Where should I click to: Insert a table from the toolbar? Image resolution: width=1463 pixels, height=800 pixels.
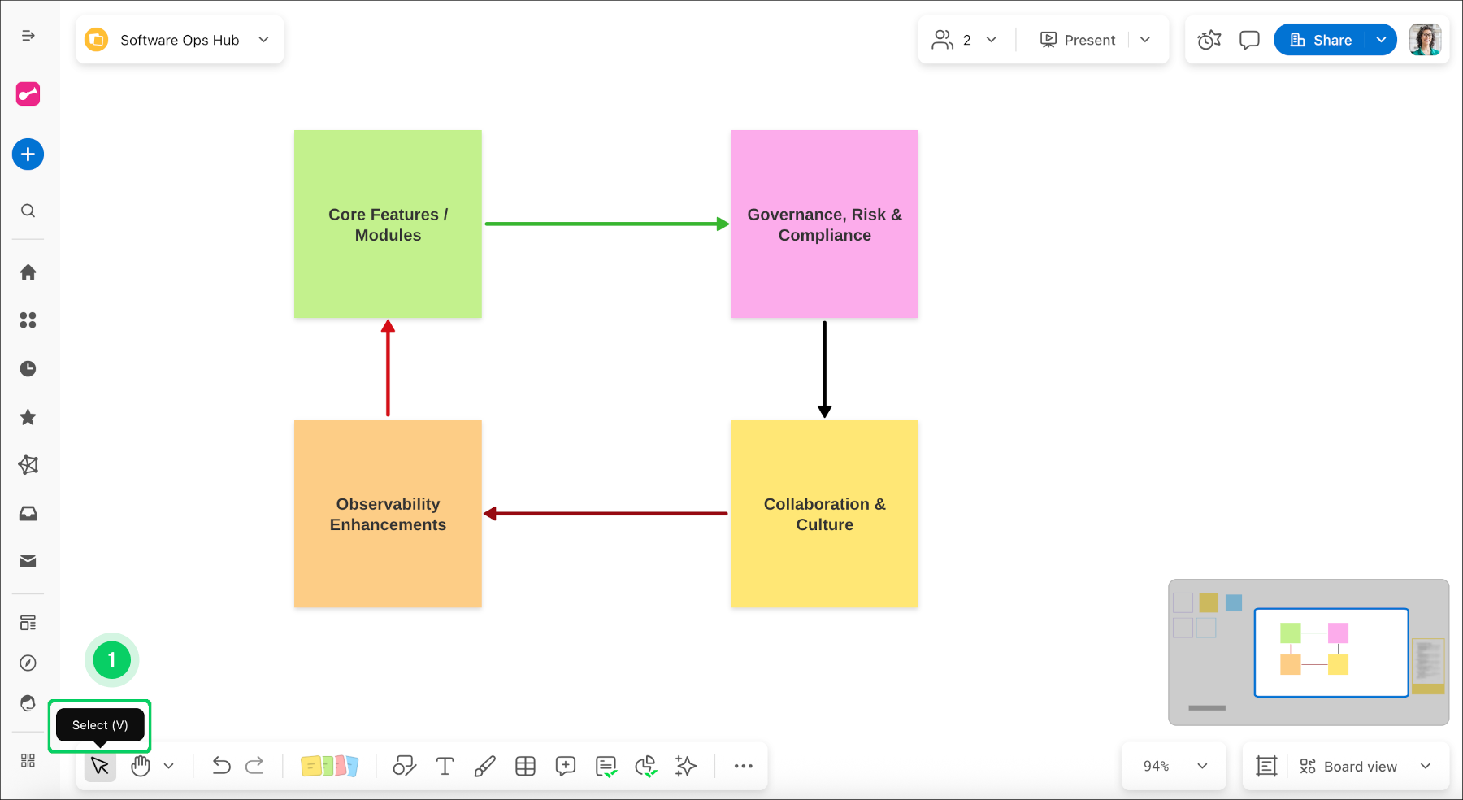click(525, 766)
